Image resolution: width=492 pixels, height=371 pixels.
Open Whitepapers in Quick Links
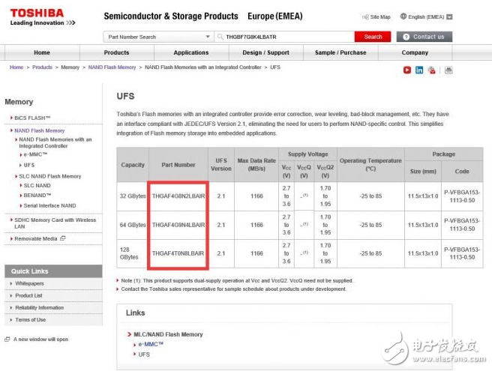click(30, 283)
